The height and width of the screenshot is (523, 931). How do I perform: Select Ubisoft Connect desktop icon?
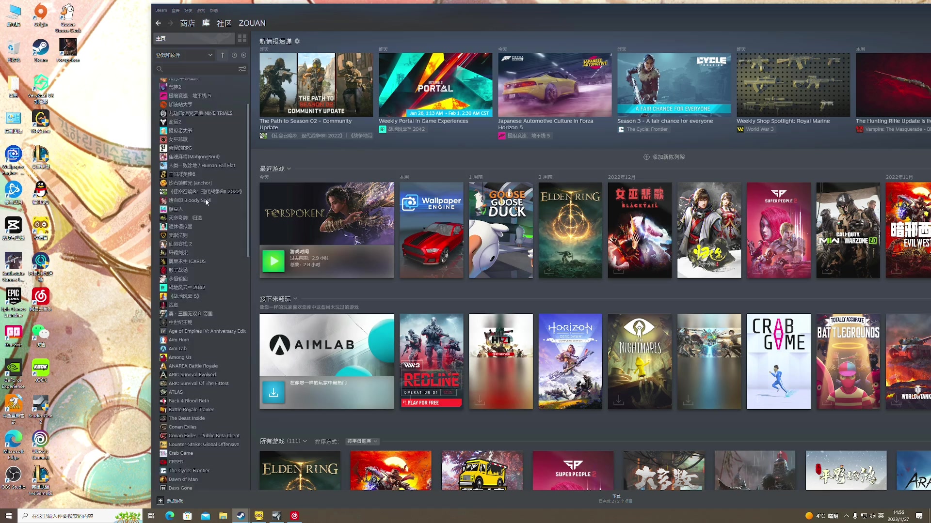coord(41,445)
